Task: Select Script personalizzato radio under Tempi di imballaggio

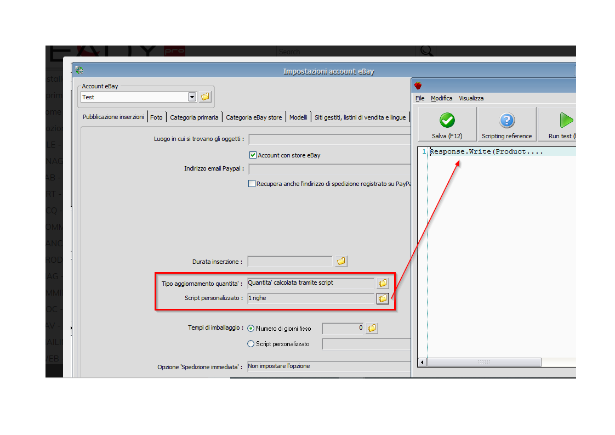Action: point(250,343)
